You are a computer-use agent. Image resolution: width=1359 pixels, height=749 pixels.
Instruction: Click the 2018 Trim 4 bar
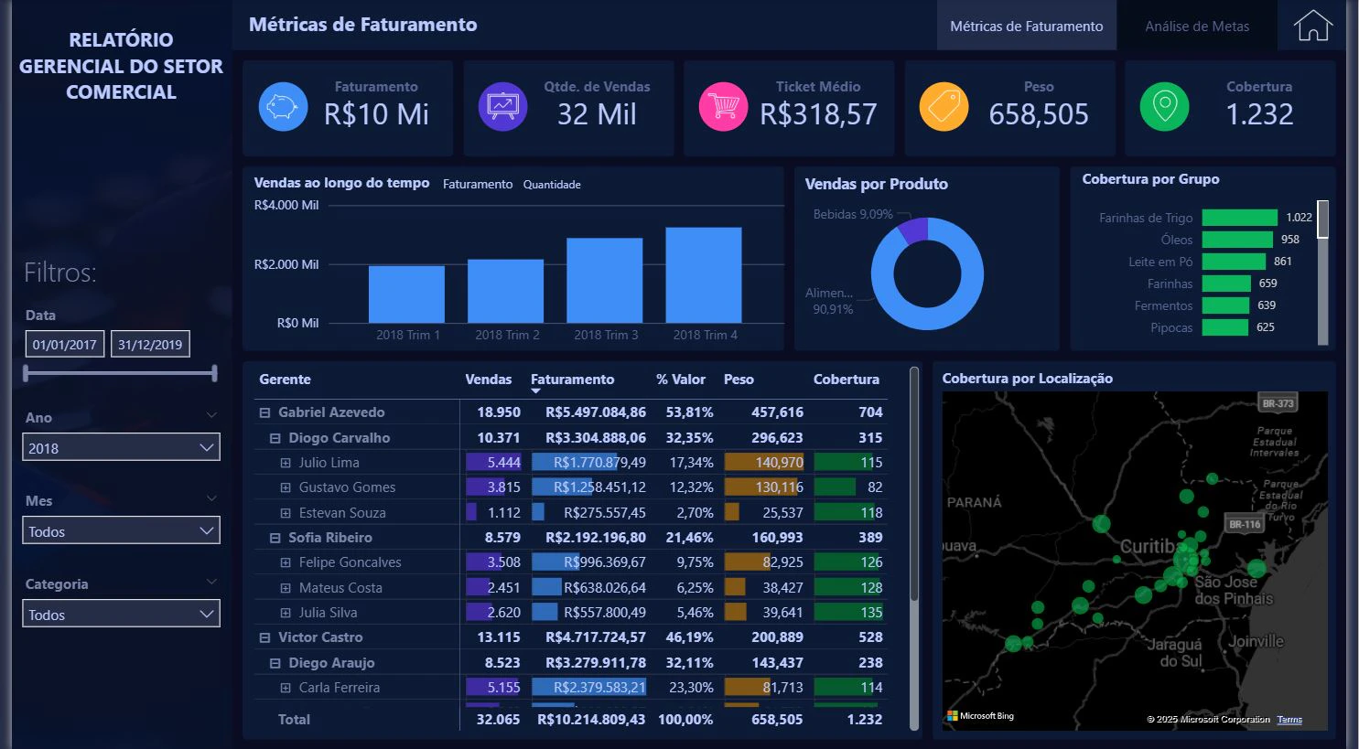click(704, 275)
